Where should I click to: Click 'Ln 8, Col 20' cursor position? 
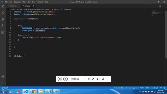pyautogui.click(x=122, y=88)
